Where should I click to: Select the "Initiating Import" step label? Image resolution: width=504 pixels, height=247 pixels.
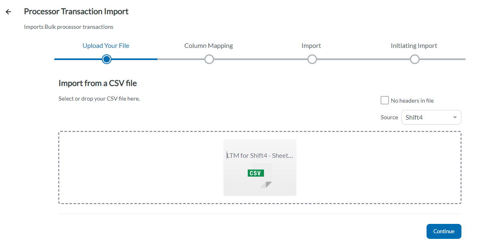pos(414,46)
